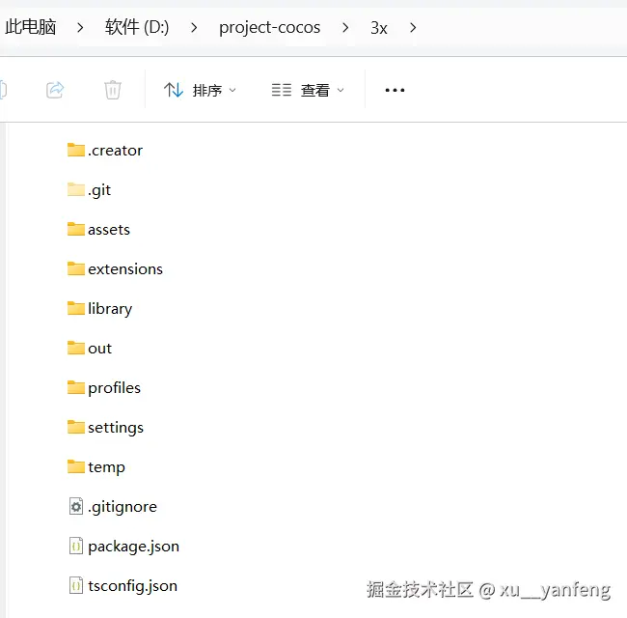Expand the chevron after 3x in path
The width and height of the screenshot is (627, 618).
pyautogui.click(x=413, y=28)
